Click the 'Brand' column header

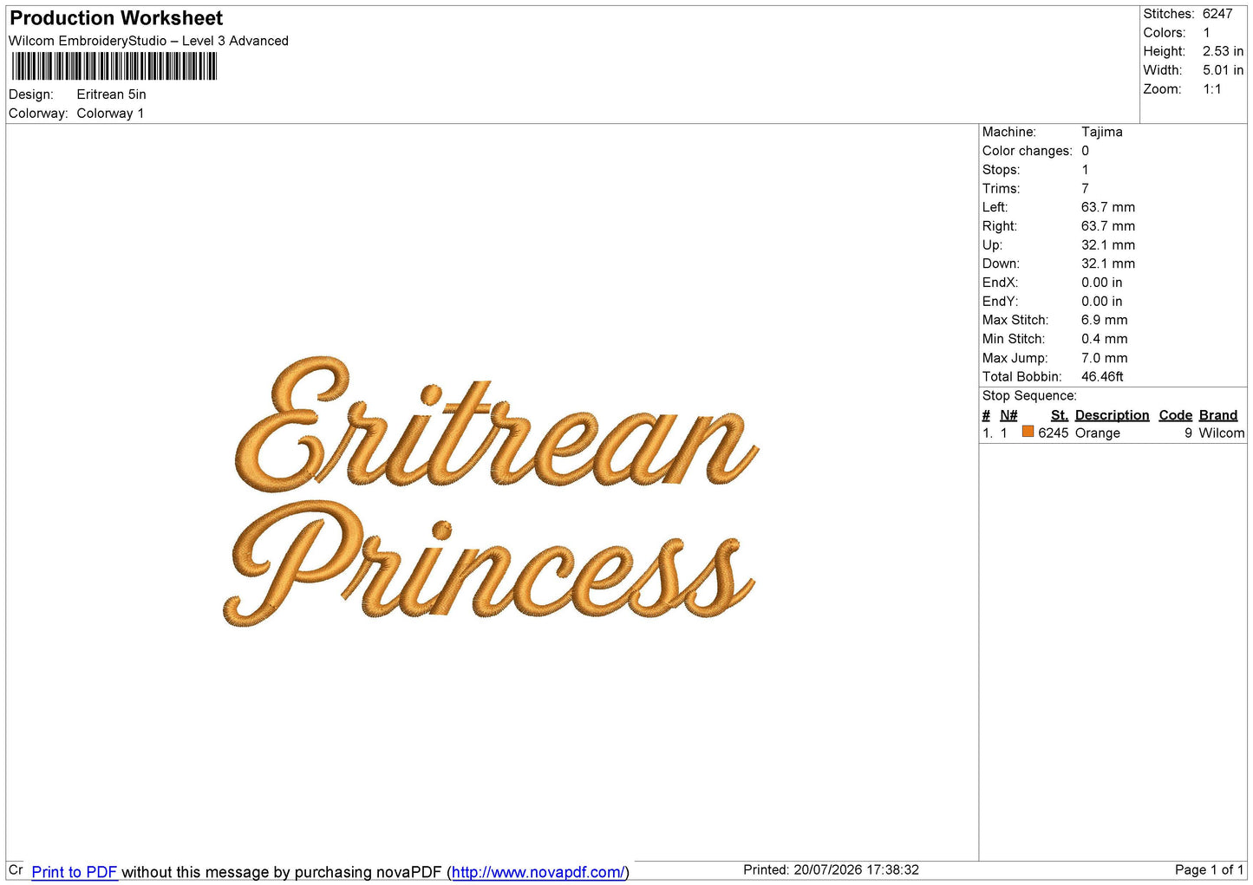(x=1218, y=415)
